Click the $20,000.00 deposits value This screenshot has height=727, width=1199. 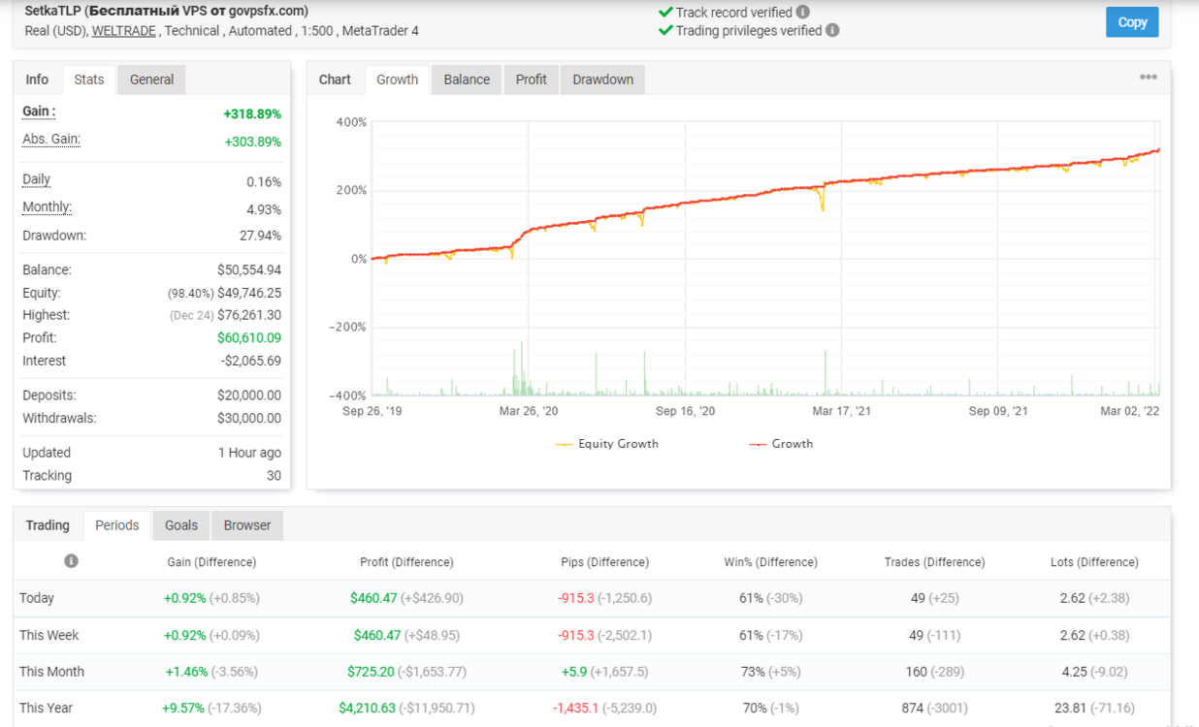click(x=249, y=395)
